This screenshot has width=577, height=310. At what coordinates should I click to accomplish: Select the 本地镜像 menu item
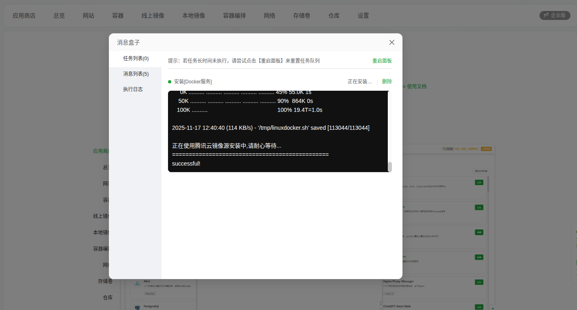pyautogui.click(x=194, y=16)
